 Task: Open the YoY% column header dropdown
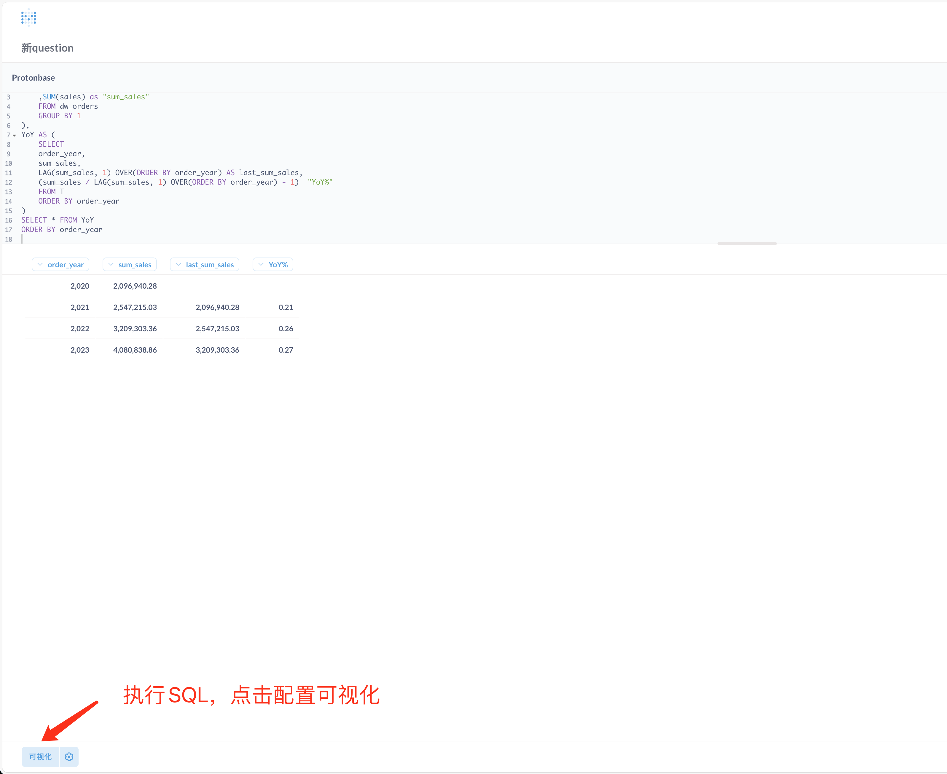(273, 264)
